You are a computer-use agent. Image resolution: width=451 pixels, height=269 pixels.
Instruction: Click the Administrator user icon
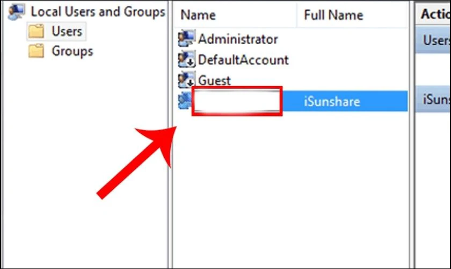point(186,38)
